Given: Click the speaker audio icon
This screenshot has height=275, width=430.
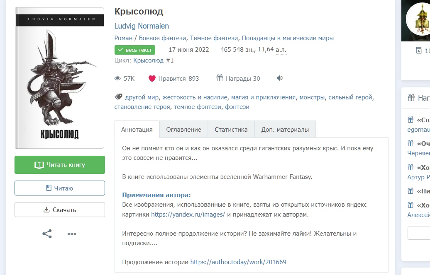Looking at the screenshot, I should pos(280,78).
